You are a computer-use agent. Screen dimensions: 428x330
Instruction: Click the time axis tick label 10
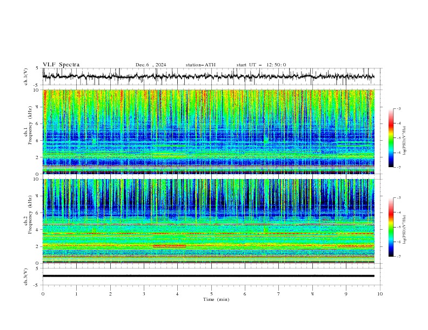tap(380, 294)
